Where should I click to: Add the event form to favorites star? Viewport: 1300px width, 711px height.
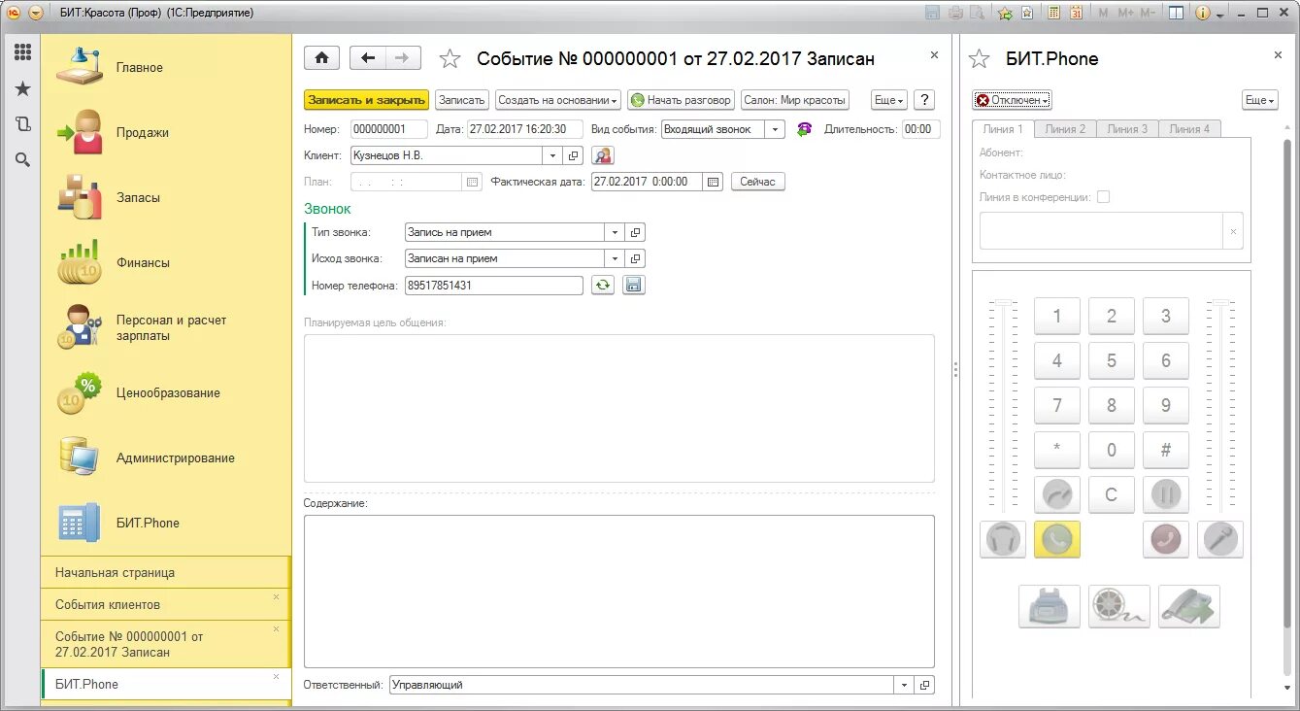click(x=450, y=59)
